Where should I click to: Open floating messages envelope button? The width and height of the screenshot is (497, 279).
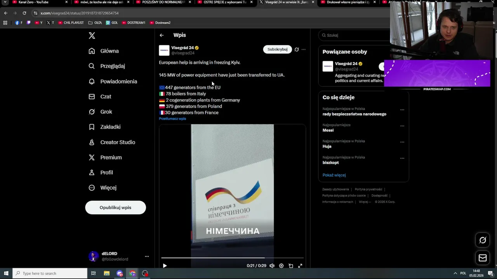[x=483, y=258]
